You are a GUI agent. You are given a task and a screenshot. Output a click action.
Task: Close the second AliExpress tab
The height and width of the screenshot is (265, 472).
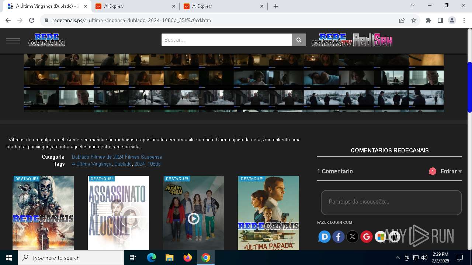262,6
